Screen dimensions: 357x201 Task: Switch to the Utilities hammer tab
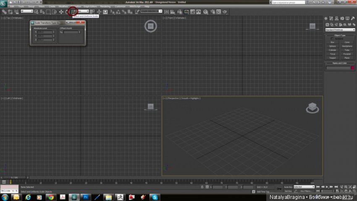tap(353, 19)
